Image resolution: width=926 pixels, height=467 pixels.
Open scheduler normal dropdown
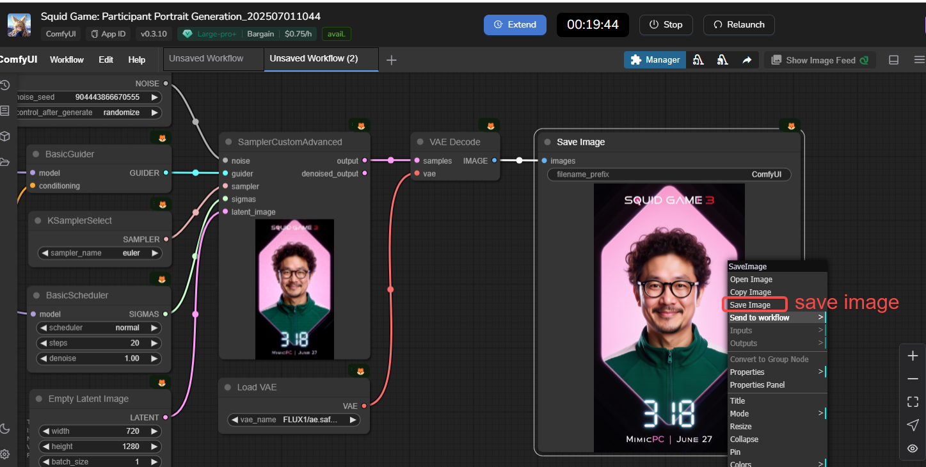pyautogui.click(x=100, y=328)
